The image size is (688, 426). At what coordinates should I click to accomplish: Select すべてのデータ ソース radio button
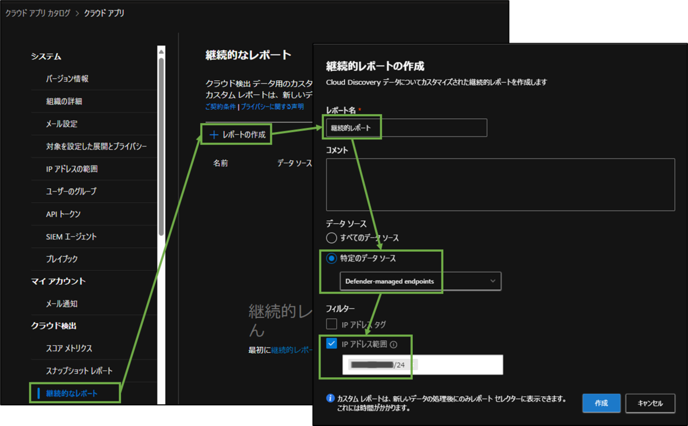(x=331, y=237)
